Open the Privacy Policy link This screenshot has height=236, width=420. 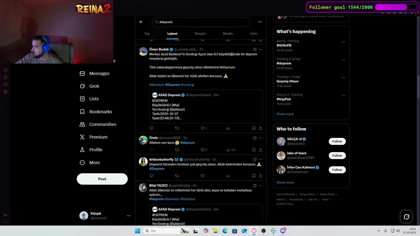[307, 194]
